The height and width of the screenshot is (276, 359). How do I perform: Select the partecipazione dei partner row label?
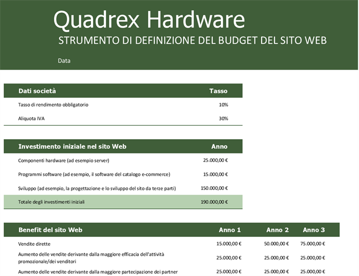click(x=98, y=272)
